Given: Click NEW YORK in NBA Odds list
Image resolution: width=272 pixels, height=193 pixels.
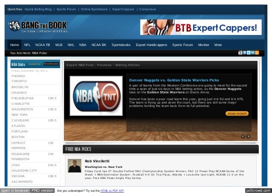Looking at the screenshot, I should (x=20, y=115).
